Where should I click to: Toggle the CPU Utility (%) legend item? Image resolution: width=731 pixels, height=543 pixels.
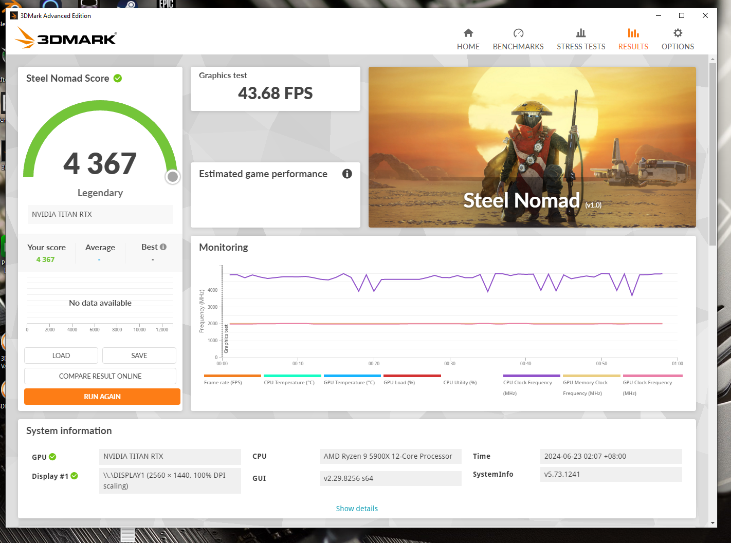click(460, 382)
